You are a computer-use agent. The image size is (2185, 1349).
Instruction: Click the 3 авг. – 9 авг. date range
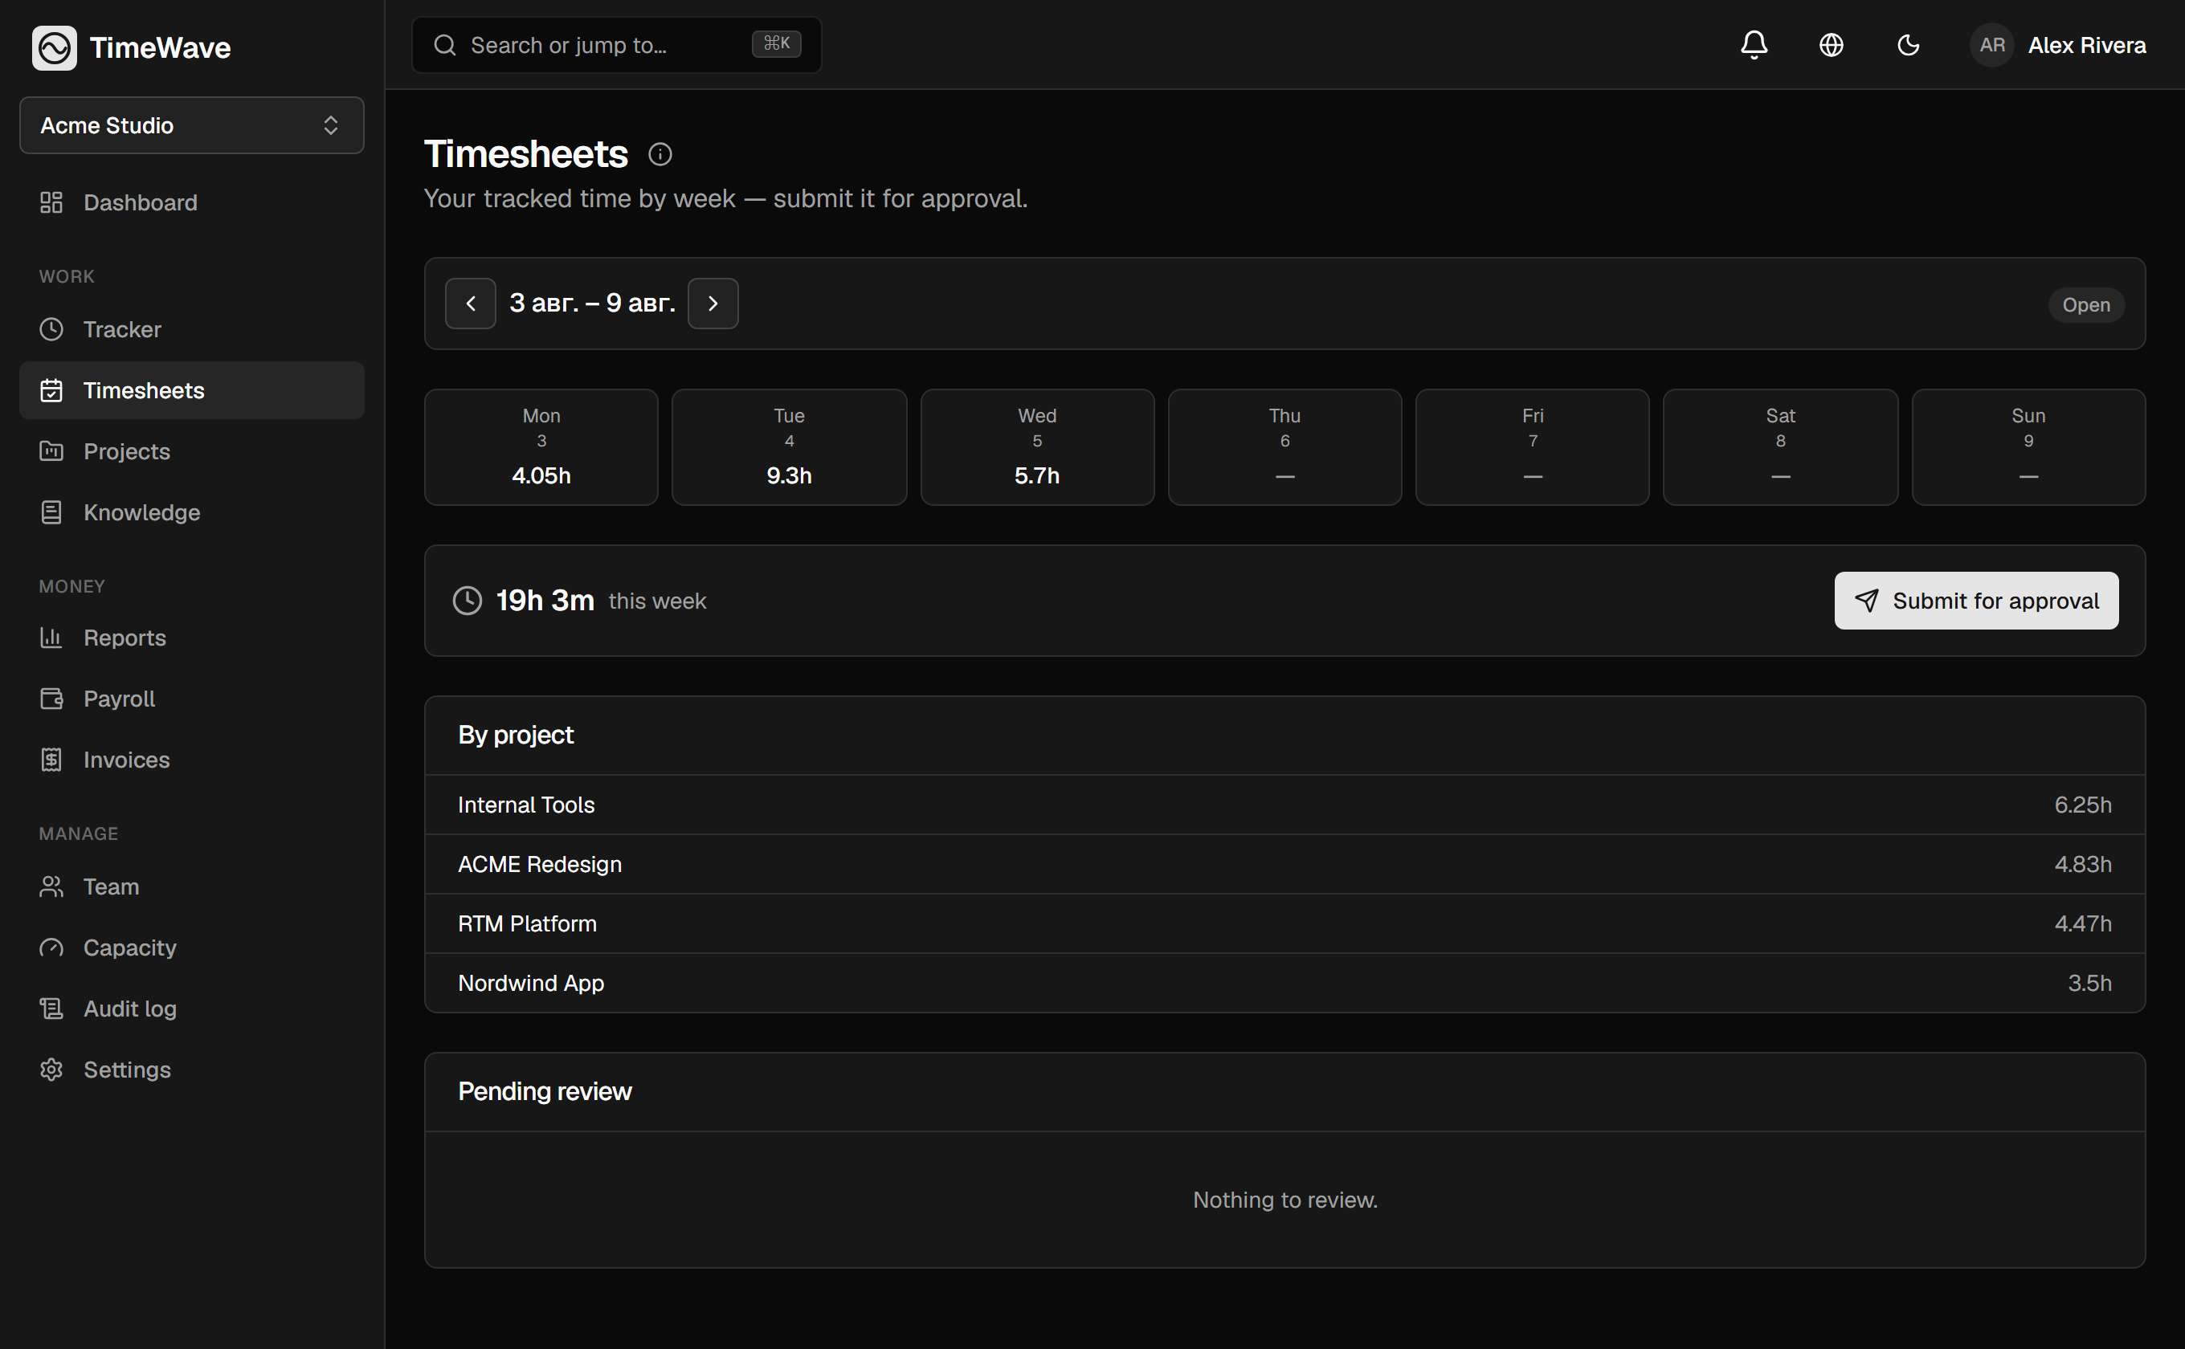tap(592, 304)
